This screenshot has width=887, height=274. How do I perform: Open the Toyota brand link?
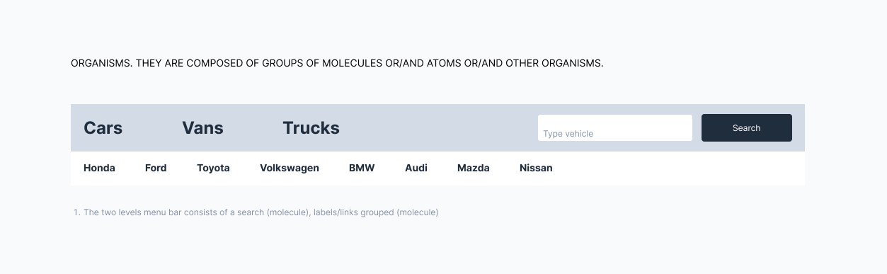(213, 168)
